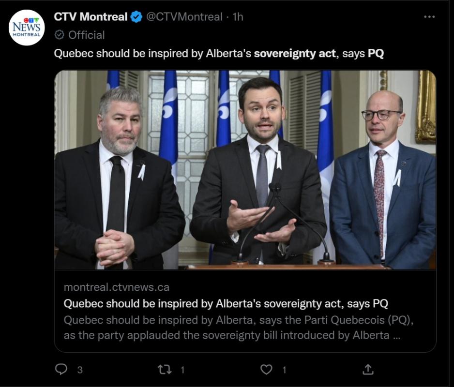Click the 1h timestamp
Image resolution: width=454 pixels, height=387 pixels.
[238, 17]
